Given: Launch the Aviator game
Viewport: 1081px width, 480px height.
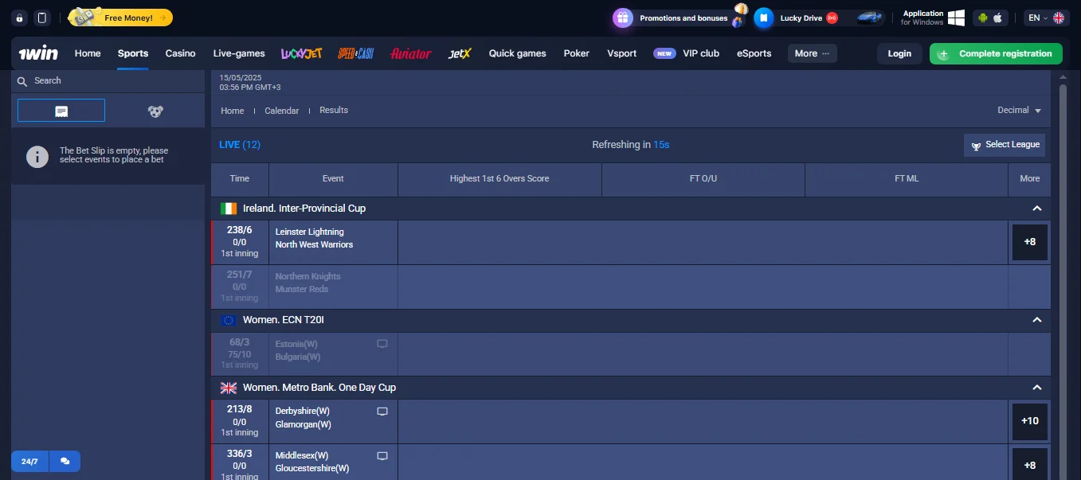Looking at the screenshot, I should coord(410,53).
